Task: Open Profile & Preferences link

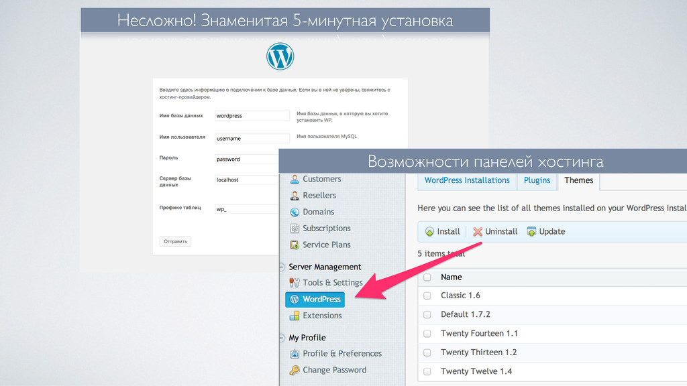Action: [342, 354]
